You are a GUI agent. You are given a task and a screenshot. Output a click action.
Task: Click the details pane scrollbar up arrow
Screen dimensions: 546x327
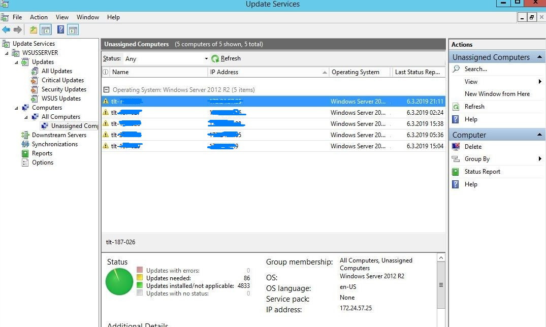pos(441,258)
